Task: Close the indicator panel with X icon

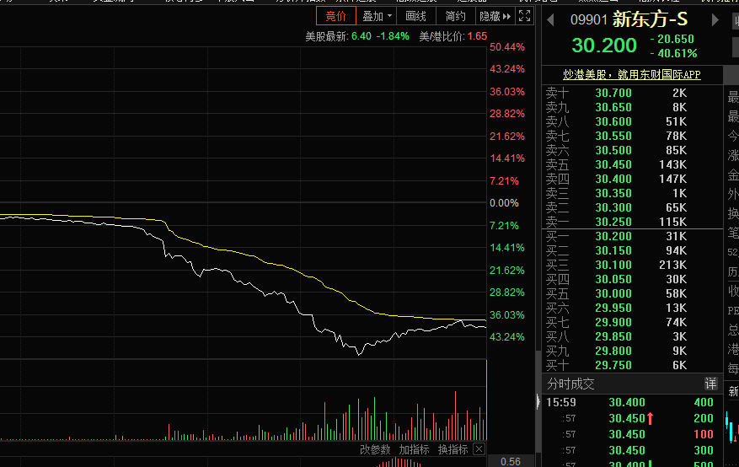Action: [x=479, y=448]
